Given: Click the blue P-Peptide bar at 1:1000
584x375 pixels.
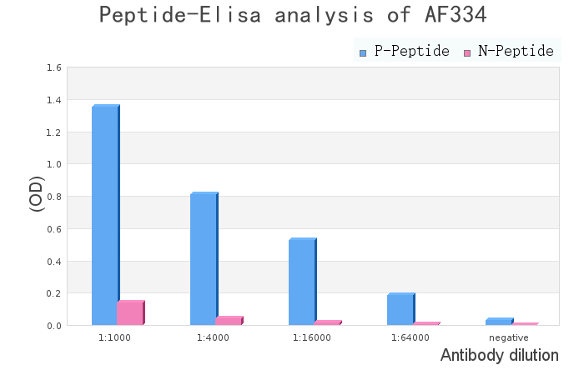Looking at the screenshot, I should [x=105, y=215].
